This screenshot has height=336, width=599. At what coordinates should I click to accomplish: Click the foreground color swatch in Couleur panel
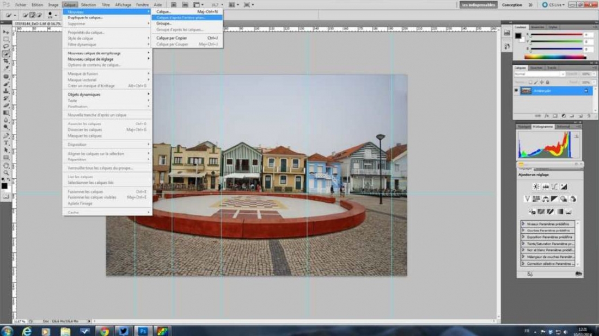coord(518,36)
